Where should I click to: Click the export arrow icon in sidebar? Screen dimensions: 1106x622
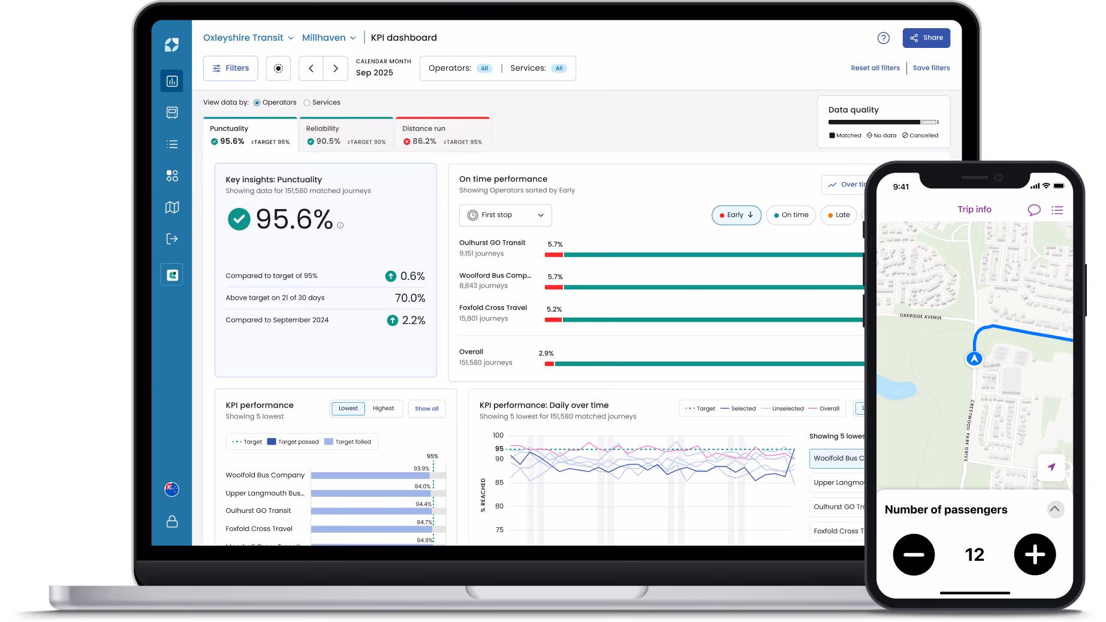172,239
